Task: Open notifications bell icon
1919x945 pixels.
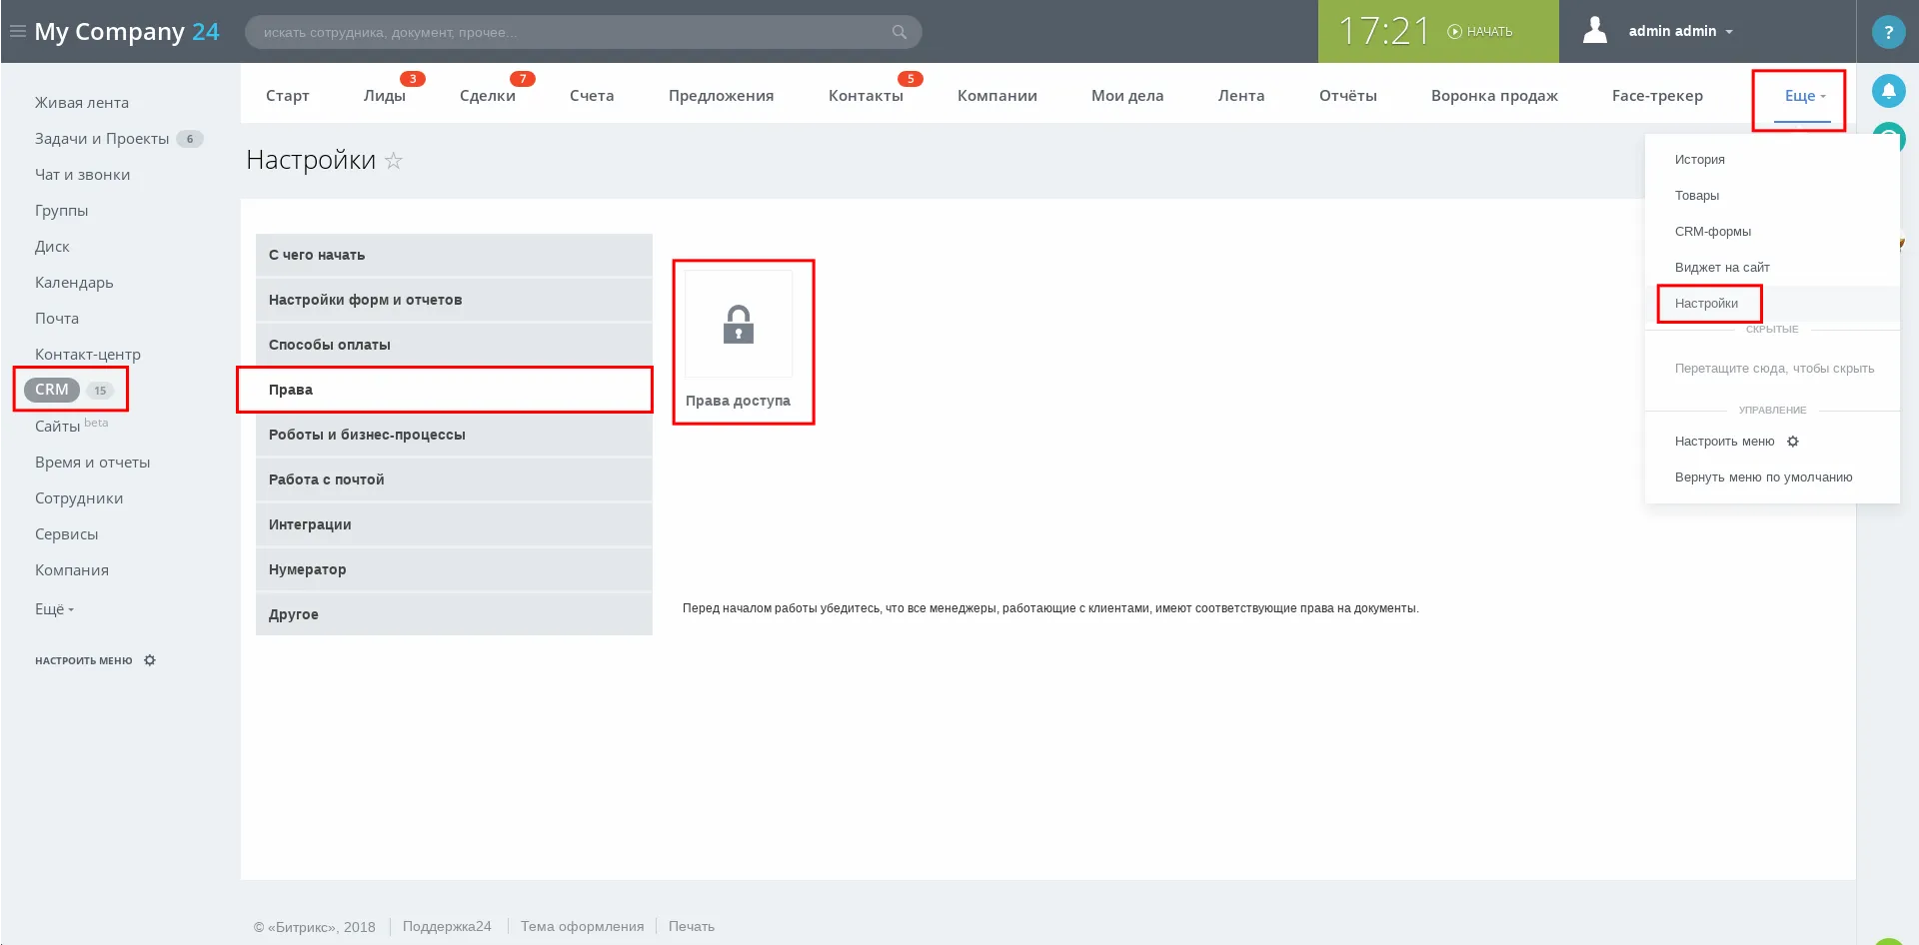Action: (x=1888, y=91)
